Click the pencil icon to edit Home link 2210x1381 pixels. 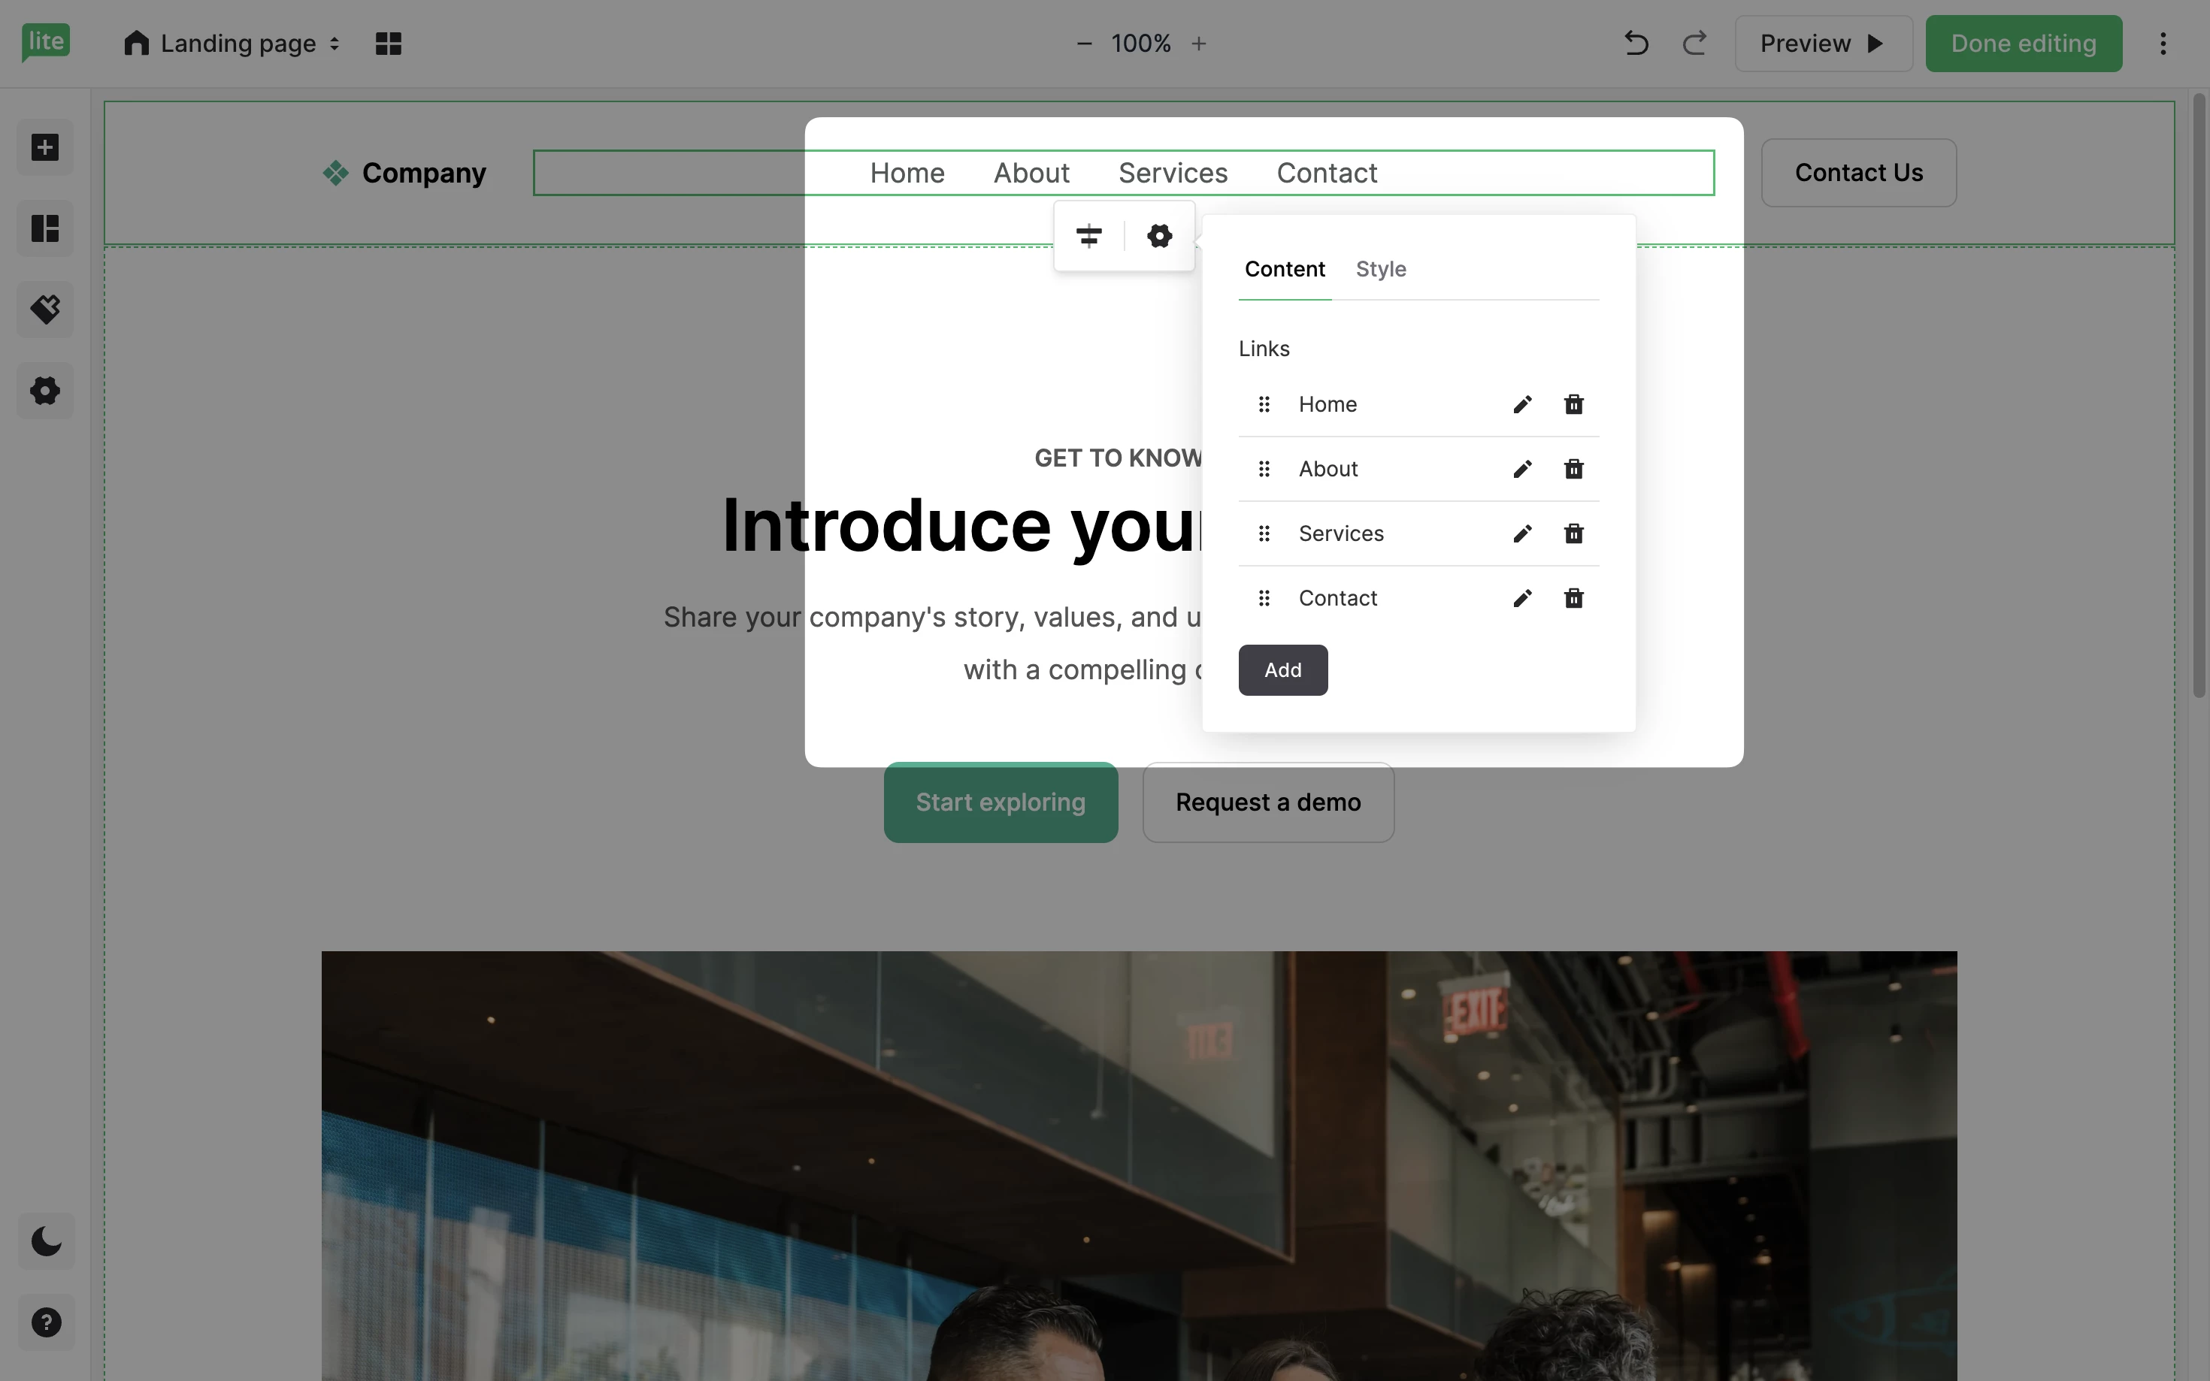click(x=1522, y=405)
